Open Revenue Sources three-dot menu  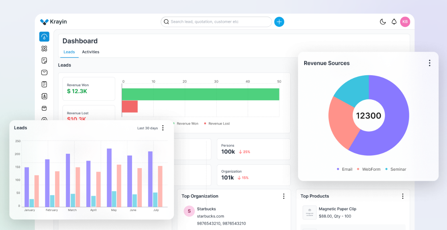pos(430,63)
